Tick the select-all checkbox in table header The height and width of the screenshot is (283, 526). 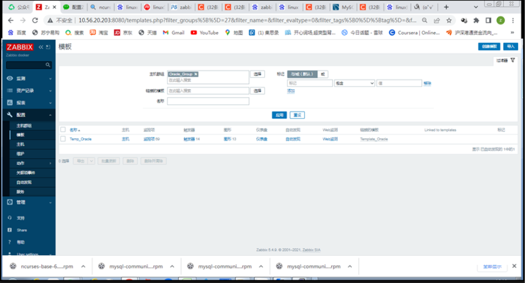point(63,129)
